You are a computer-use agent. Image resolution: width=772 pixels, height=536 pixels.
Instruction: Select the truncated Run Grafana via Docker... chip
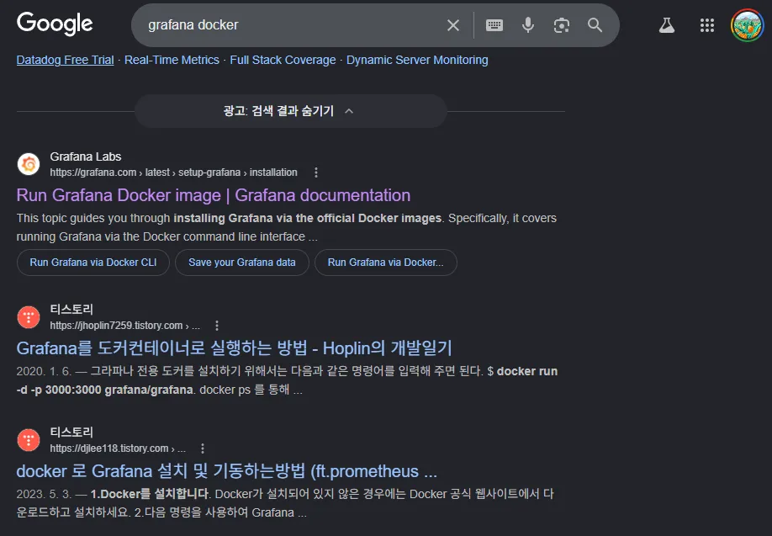click(385, 263)
